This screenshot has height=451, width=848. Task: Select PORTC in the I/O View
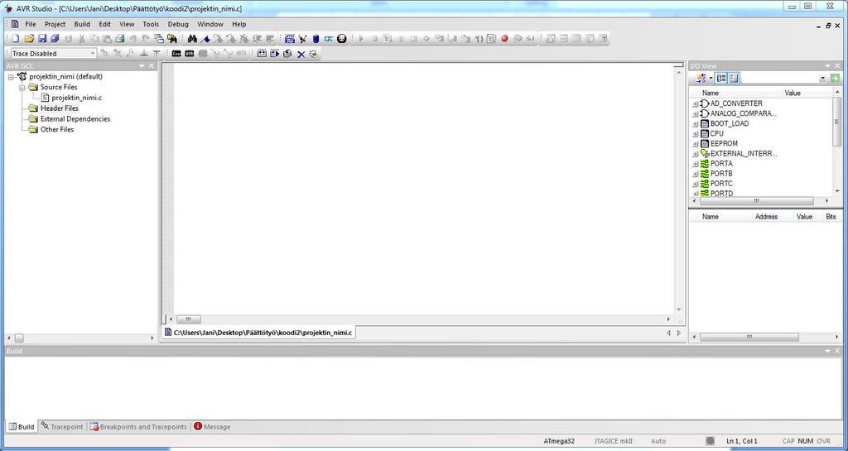(x=721, y=184)
